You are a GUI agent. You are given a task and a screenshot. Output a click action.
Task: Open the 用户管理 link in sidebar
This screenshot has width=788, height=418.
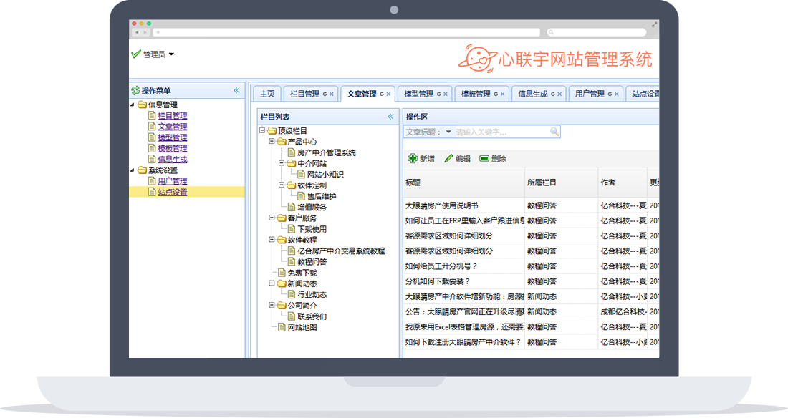pos(172,181)
